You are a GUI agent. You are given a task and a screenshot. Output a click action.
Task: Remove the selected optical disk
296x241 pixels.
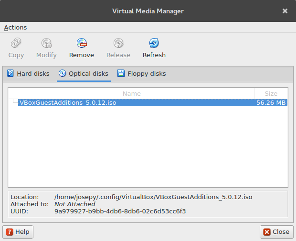click(82, 48)
